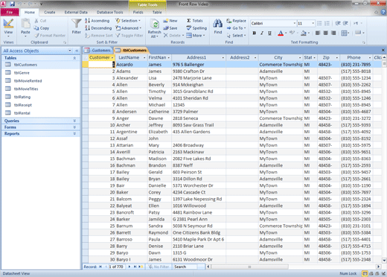The image size is (387, 277).
Task: Click the Andersen last name cell
Action: (131, 112)
